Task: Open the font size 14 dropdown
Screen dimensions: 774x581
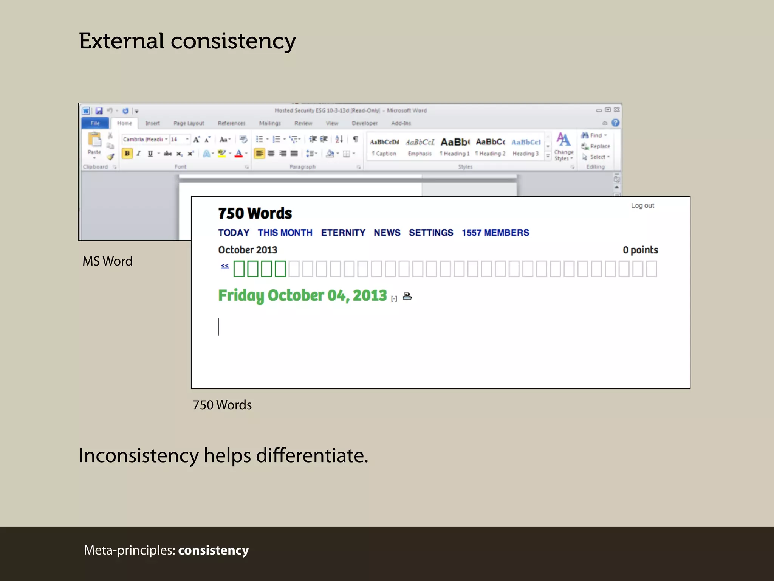Action: [187, 140]
